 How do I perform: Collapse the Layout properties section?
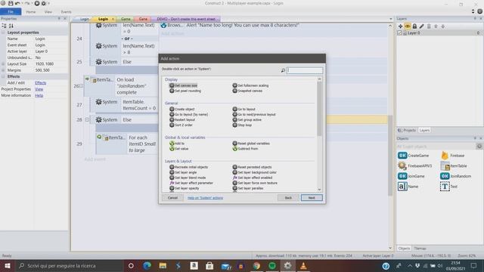click(3, 32)
